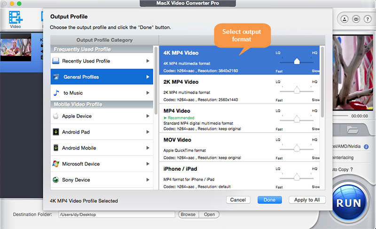
Task: Start conversion with the RUN button
Action: pyautogui.click(x=349, y=203)
